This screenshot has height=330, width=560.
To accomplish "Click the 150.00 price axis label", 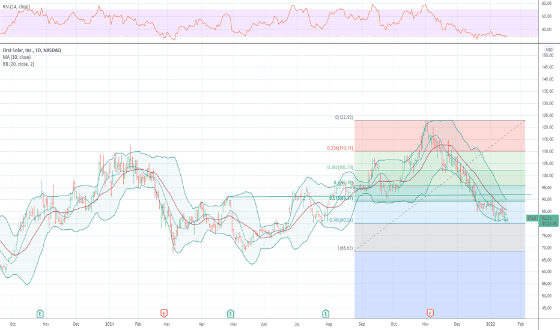I will pyautogui.click(x=547, y=55).
